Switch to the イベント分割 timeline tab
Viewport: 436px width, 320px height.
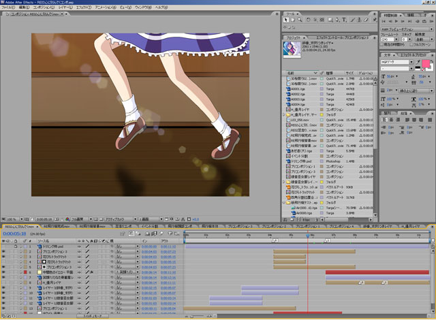(149, 227)
